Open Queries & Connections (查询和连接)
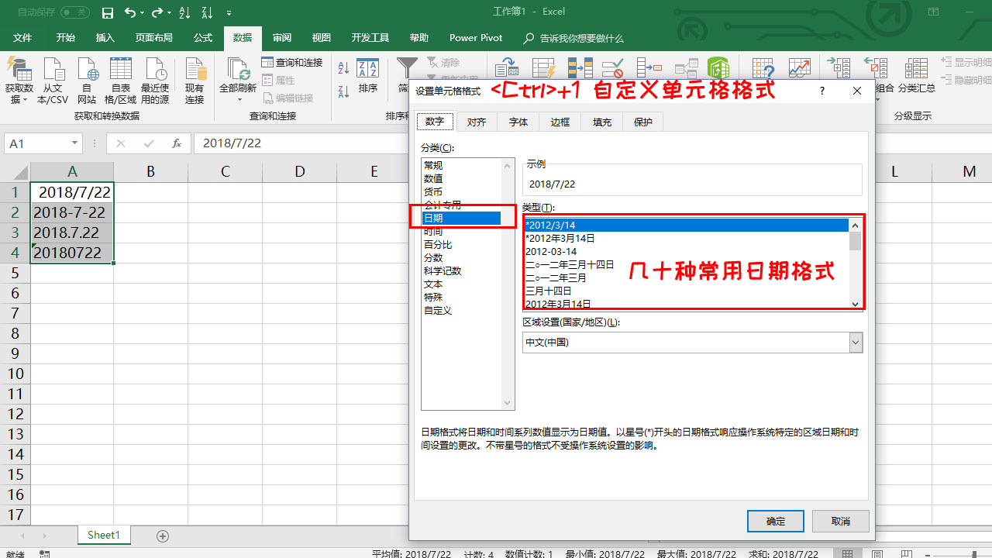992x558 pixels. (x=292, y=63)
